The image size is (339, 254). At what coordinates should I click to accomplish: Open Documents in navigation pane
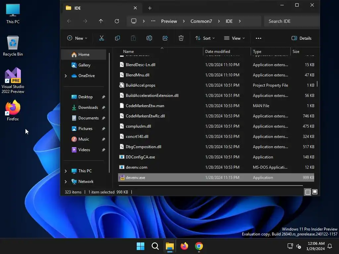[84, 118]
